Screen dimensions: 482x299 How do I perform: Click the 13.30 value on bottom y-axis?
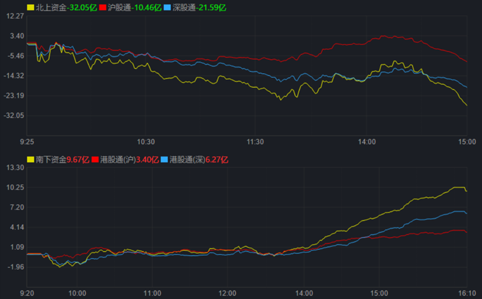[14, 167]
